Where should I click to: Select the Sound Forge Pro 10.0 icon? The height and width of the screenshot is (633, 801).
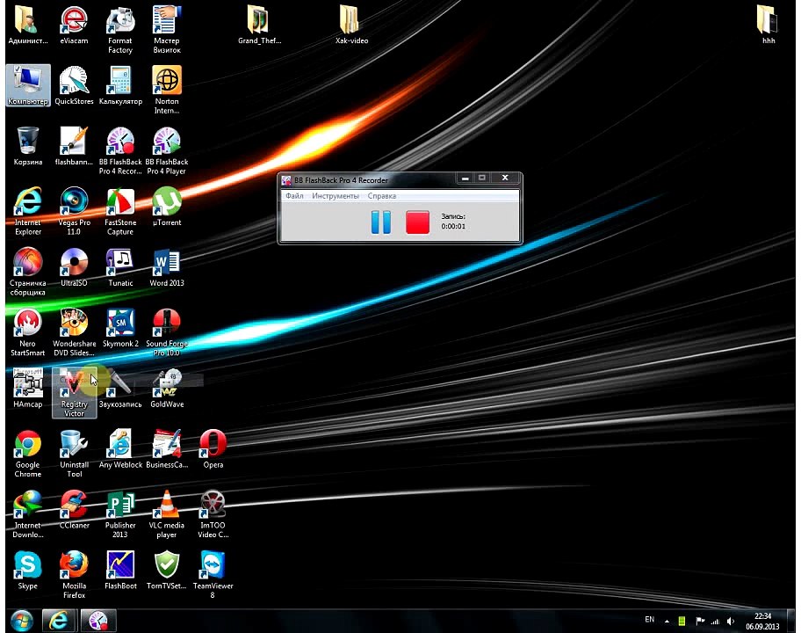click(x=167, y=333)
